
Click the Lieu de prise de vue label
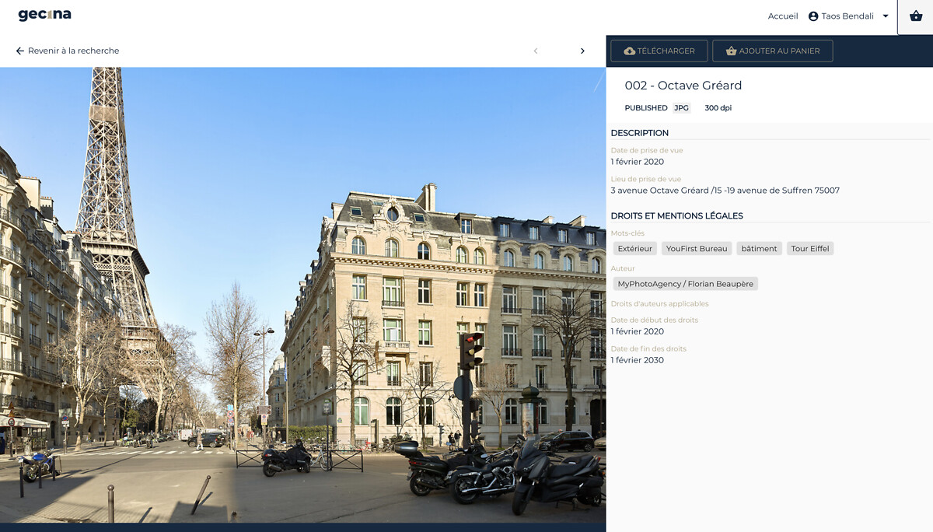646,180
